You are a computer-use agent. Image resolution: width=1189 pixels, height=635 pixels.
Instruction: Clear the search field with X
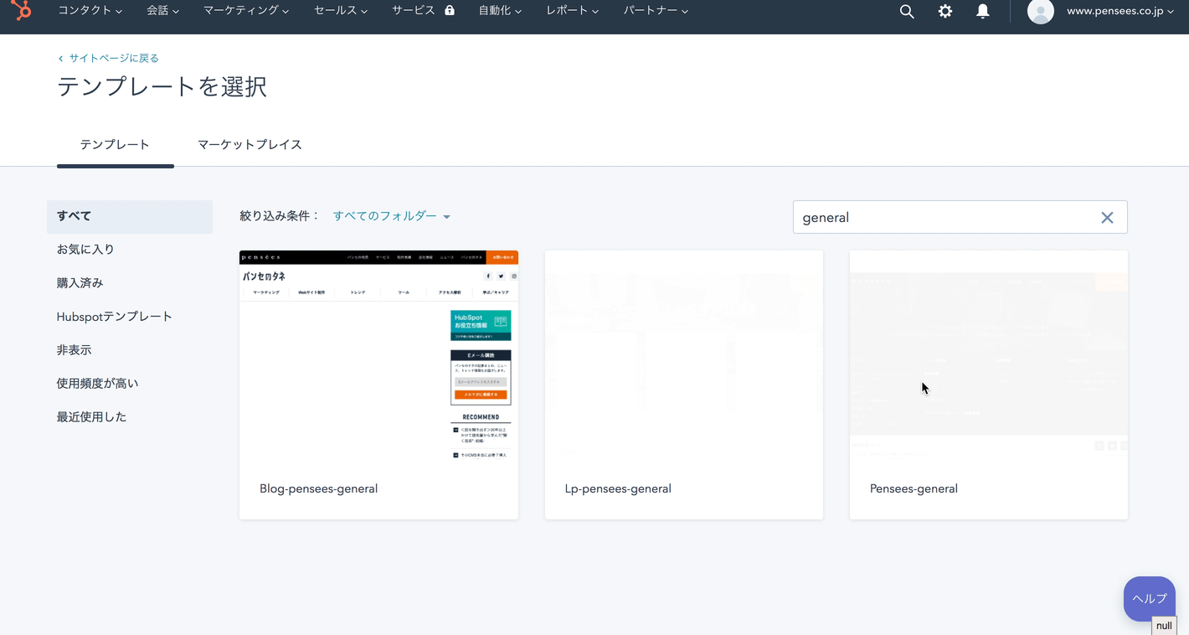pos(1107,218)
